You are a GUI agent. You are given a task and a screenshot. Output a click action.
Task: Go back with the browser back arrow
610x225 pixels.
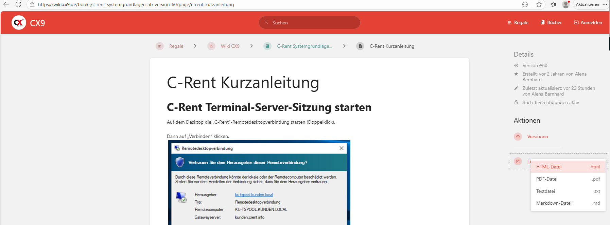pyautogui.click(x=6, y=4)
